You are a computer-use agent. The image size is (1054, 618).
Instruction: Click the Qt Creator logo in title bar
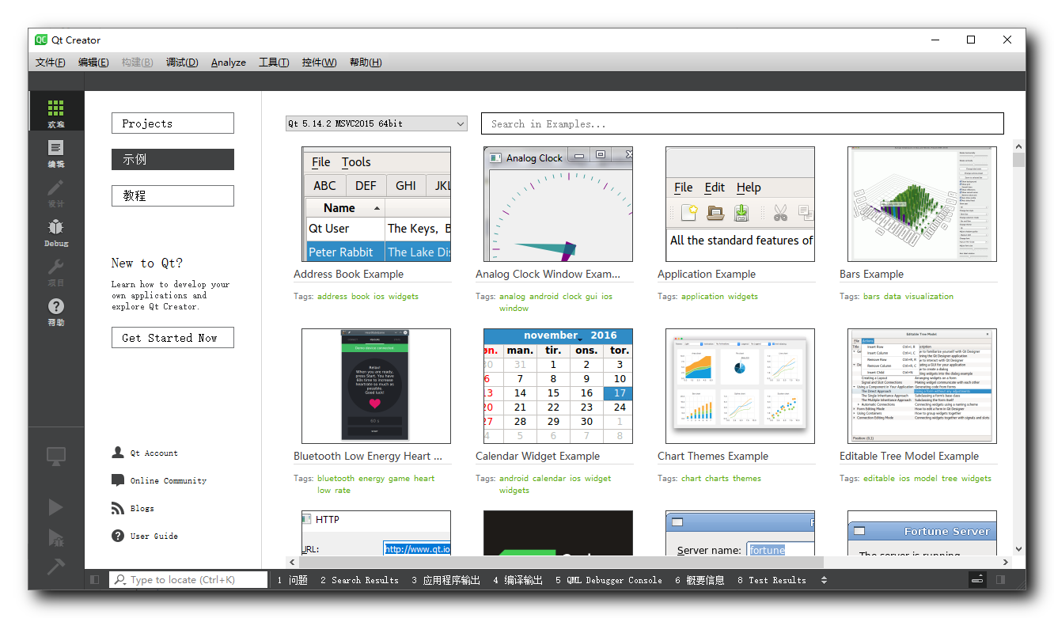tap(41, 40)
